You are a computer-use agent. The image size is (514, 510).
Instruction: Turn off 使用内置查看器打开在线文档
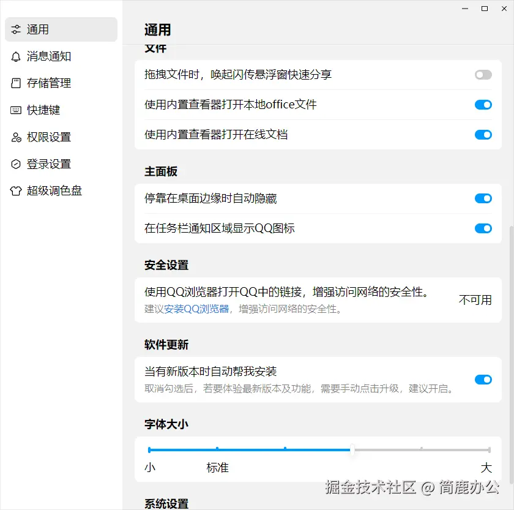click(x=483, y=135)
